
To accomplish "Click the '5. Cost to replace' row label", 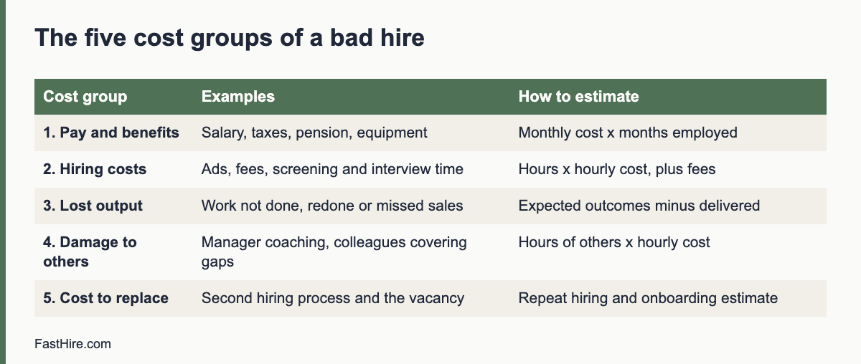I will [x=106, y=297].
